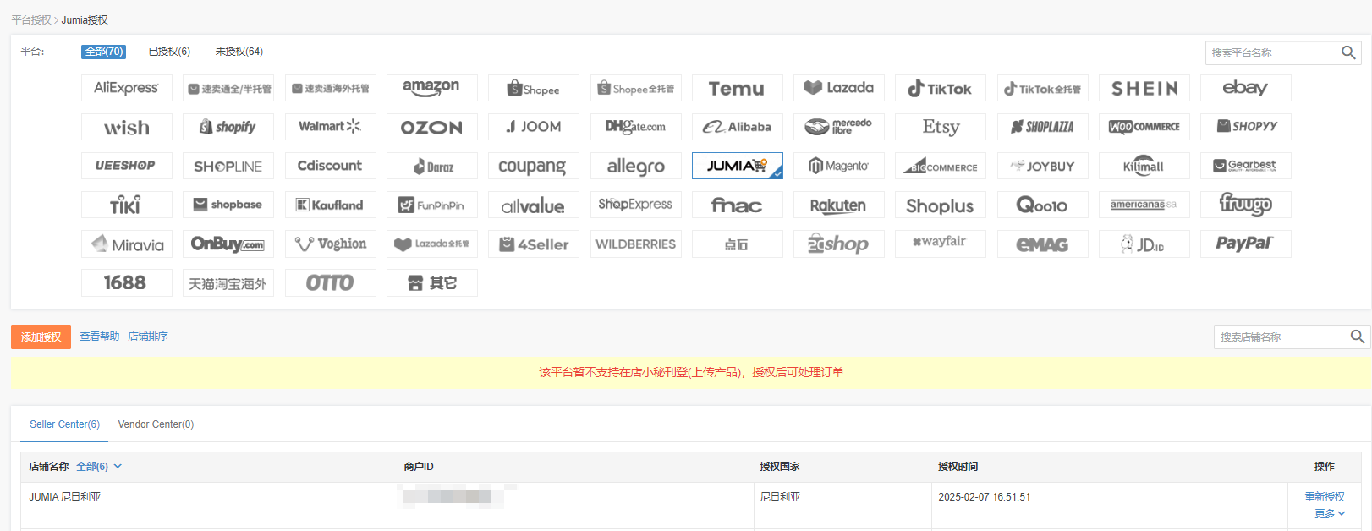Pick the OTTO platform logo

pos(331,282)
